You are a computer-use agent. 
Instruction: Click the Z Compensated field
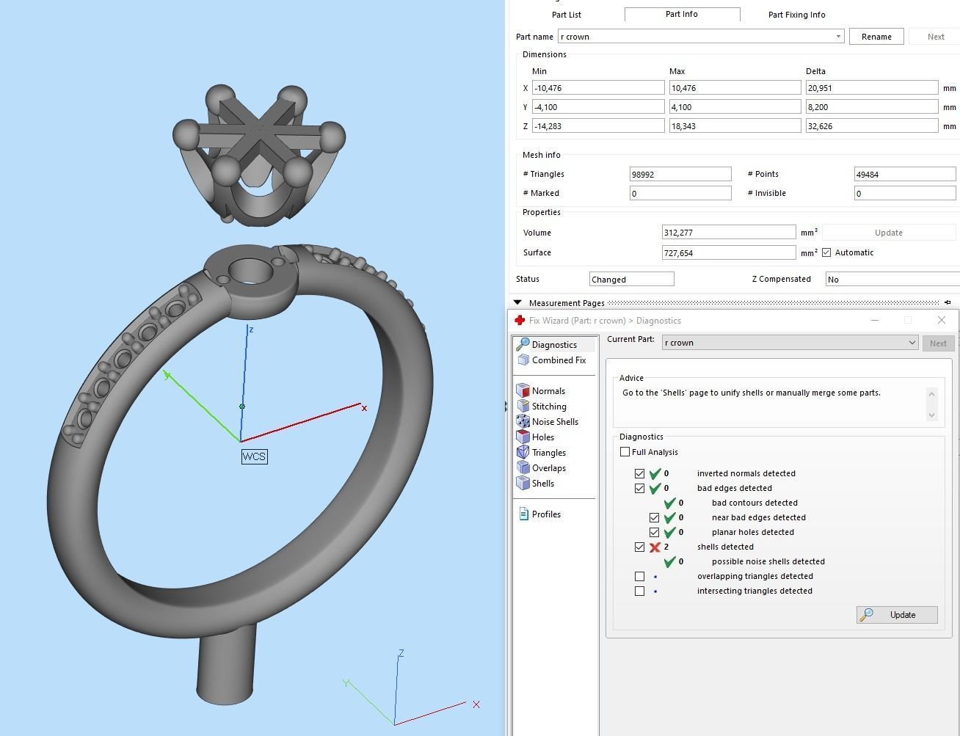tap(892, 279)
